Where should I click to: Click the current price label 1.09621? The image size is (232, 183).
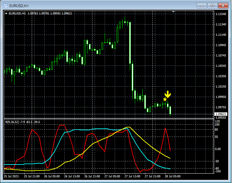click(x=221, y=114)
